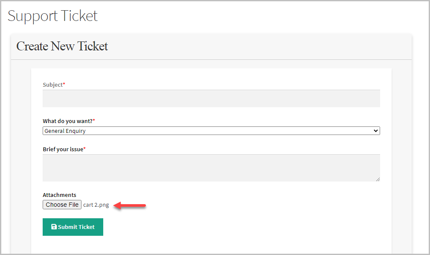The height and width of the screenshot is (255, 430).
Task: Open the What do you want dropdown
Action: pos(211,130)
